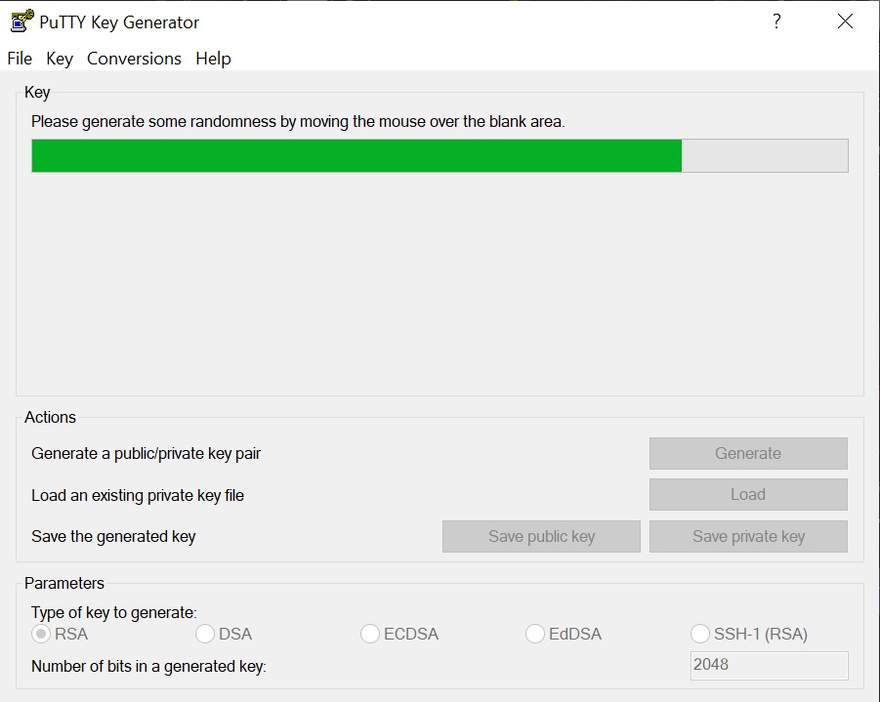Pick the EdDSA key type radio button

(x=535, y=635)
